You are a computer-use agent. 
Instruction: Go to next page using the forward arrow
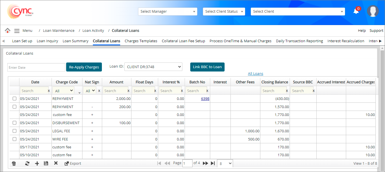205,163
